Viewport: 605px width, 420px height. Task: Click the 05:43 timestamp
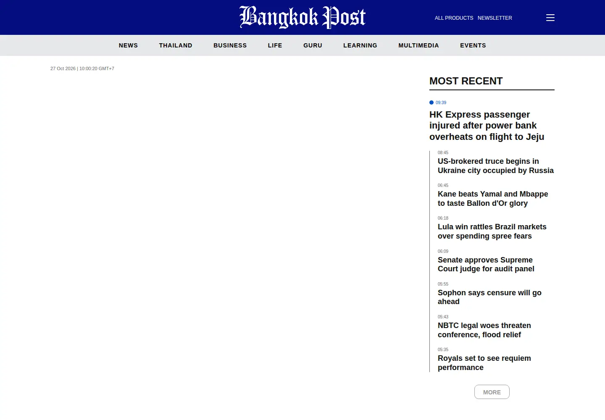coord(443,317)
